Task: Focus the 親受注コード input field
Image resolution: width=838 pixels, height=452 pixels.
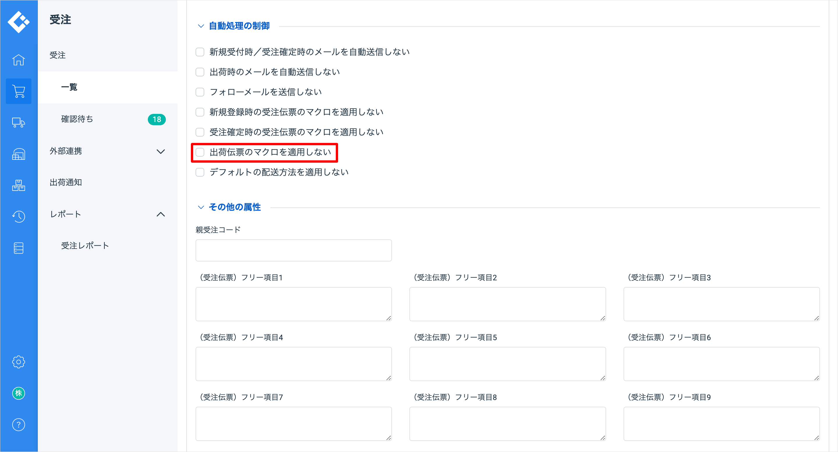Action: [293, 250]
